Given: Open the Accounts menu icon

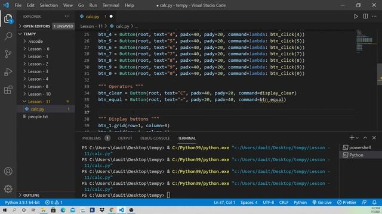Looking at the screenshot, I should (x=8, y=171).
